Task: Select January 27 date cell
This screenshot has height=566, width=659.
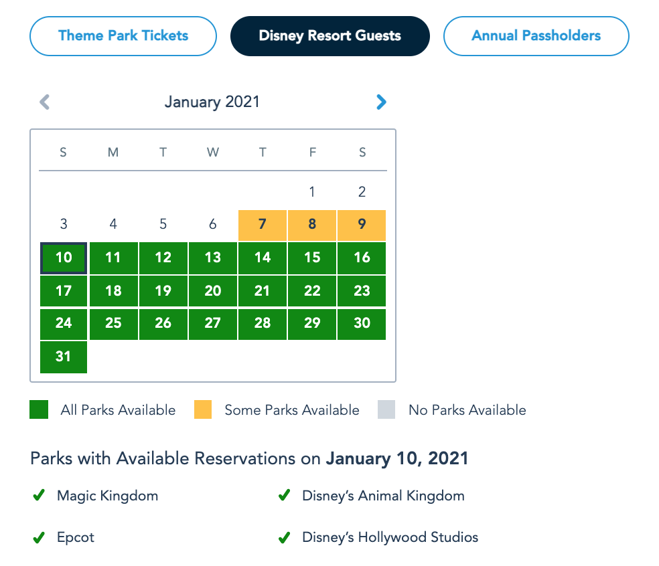Action: 213,323
